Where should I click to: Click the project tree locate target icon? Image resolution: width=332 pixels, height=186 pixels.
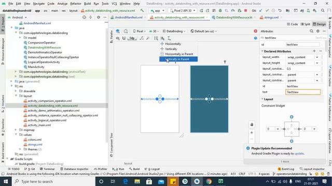click(84, 17)
